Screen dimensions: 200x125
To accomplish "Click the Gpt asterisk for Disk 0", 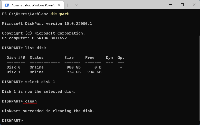I will 121,67.
